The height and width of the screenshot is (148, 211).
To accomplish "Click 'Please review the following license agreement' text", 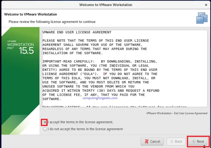I will (x=52, y=22).
